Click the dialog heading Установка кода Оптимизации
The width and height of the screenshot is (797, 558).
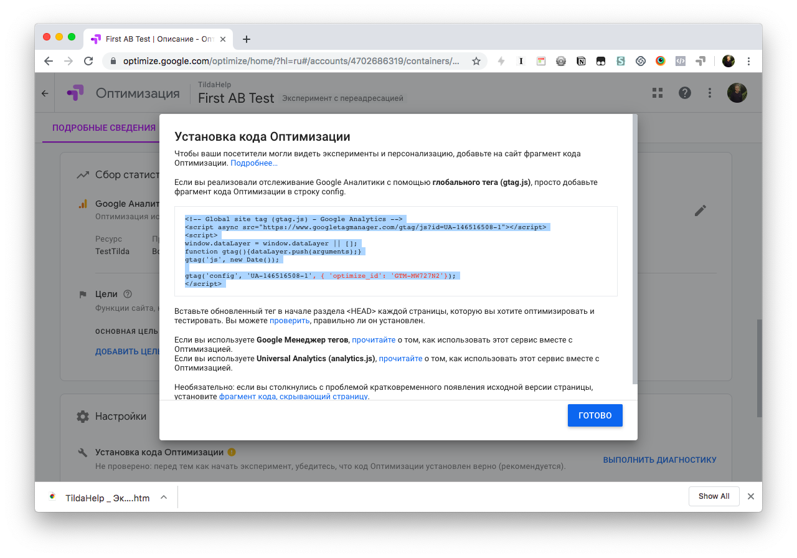(262, 136)
